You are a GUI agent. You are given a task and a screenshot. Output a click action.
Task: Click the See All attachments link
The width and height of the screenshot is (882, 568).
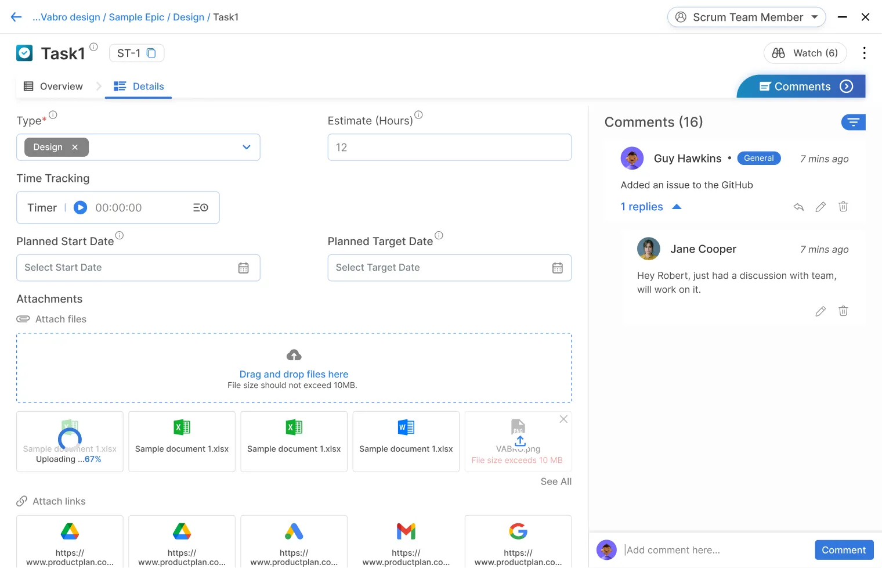pos(555,481)
